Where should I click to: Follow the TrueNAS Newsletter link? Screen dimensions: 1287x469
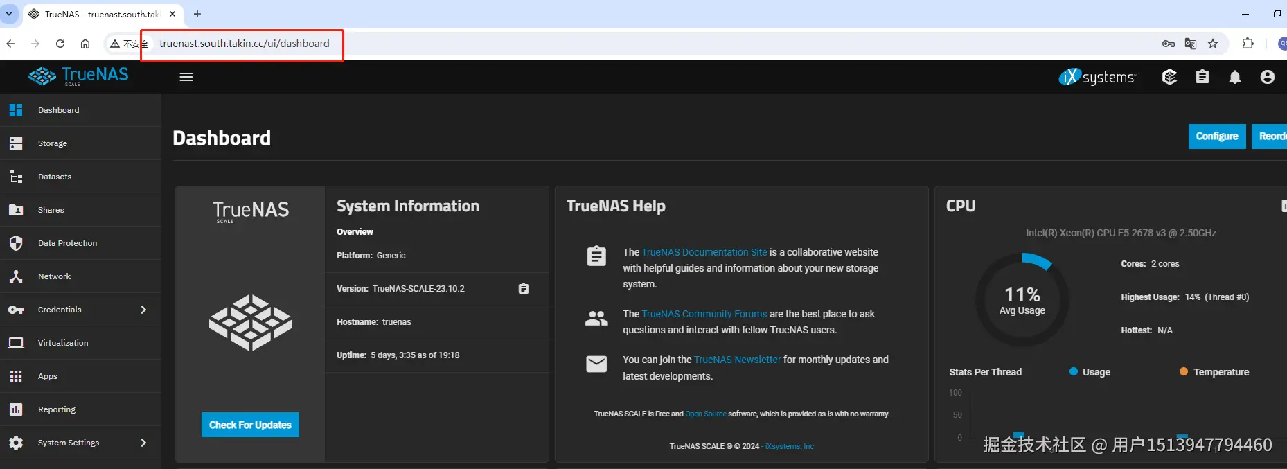coord(737,360)
